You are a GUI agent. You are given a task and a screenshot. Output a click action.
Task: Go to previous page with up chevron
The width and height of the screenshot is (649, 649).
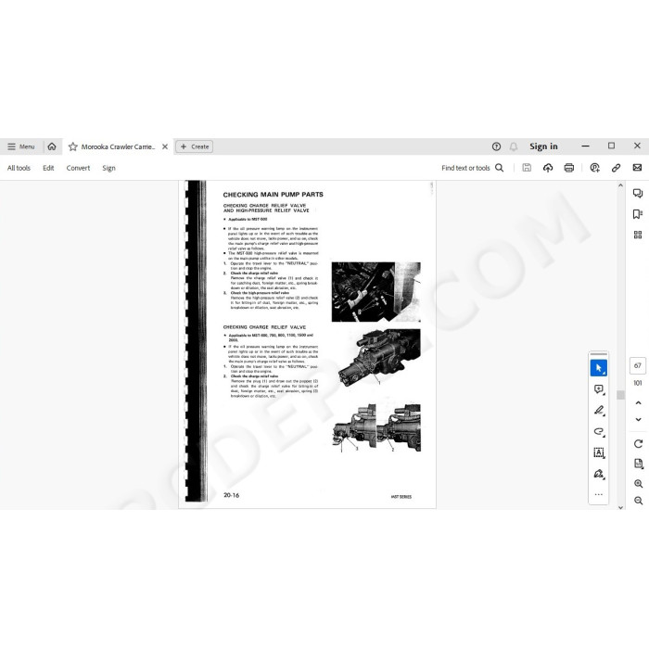point(638,402)
